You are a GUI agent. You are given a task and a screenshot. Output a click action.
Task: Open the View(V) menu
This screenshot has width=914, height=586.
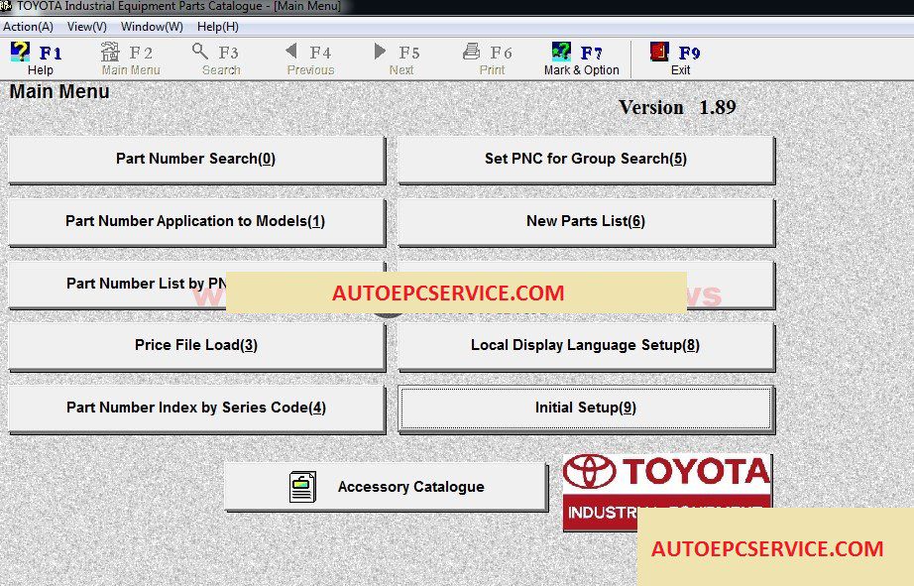(x=87, y=27)
